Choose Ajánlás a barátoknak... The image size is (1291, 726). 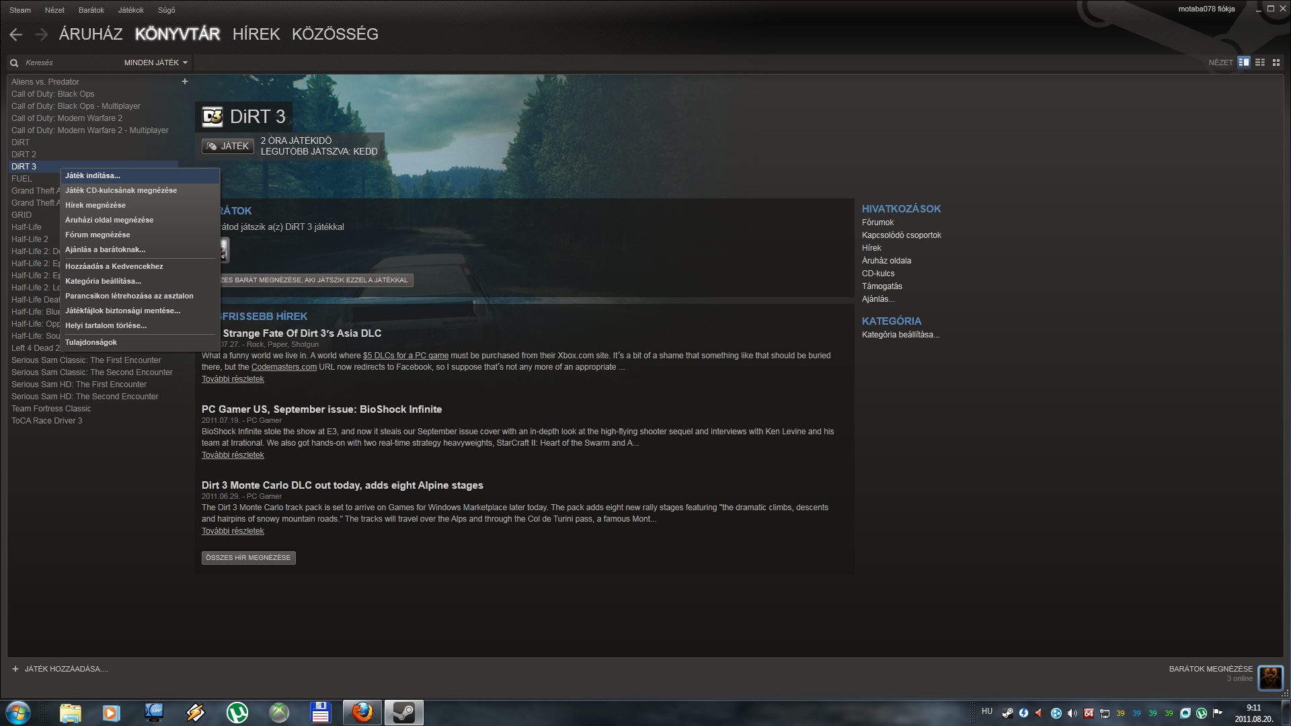point(140,249)
